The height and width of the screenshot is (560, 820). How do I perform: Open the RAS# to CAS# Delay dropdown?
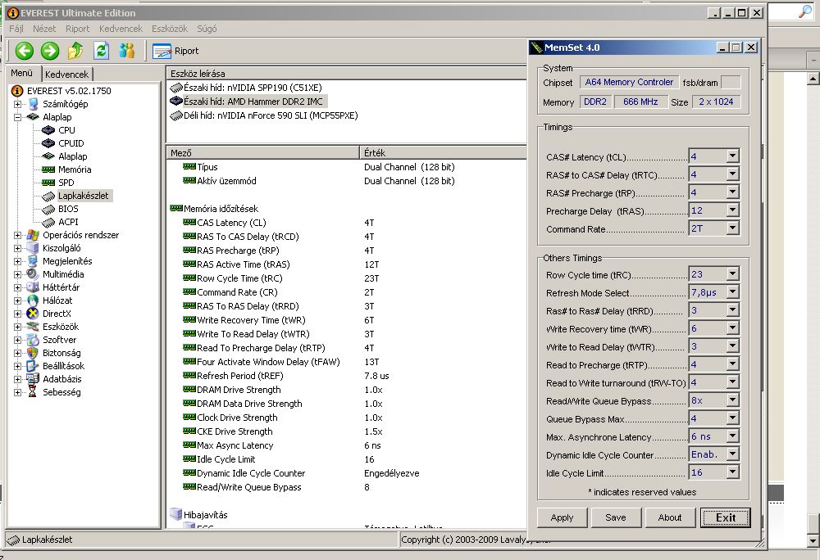(732, 174)
